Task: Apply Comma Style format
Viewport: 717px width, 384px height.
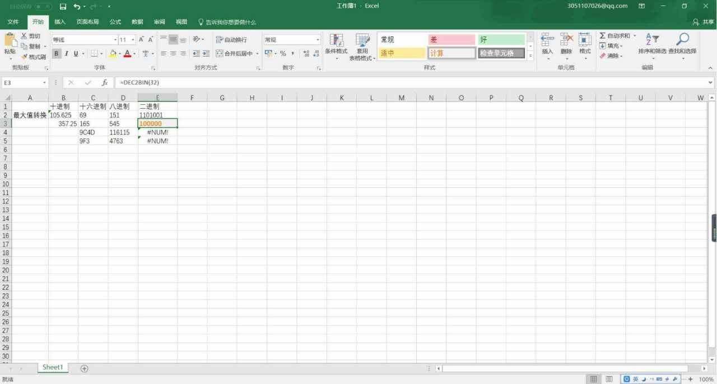Action: [x=292, y=54]
